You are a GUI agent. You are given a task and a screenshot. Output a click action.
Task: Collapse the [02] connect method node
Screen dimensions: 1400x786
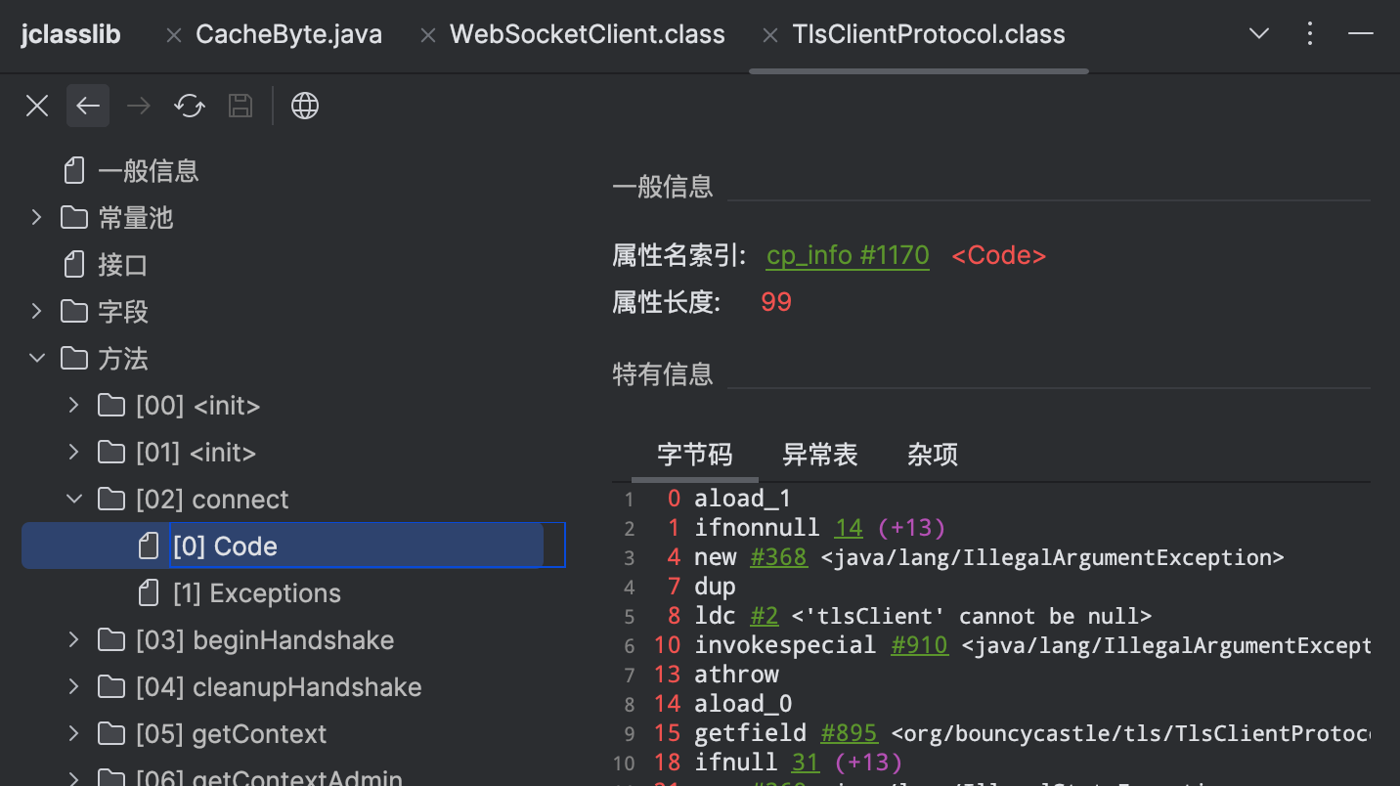coord(74,499)
